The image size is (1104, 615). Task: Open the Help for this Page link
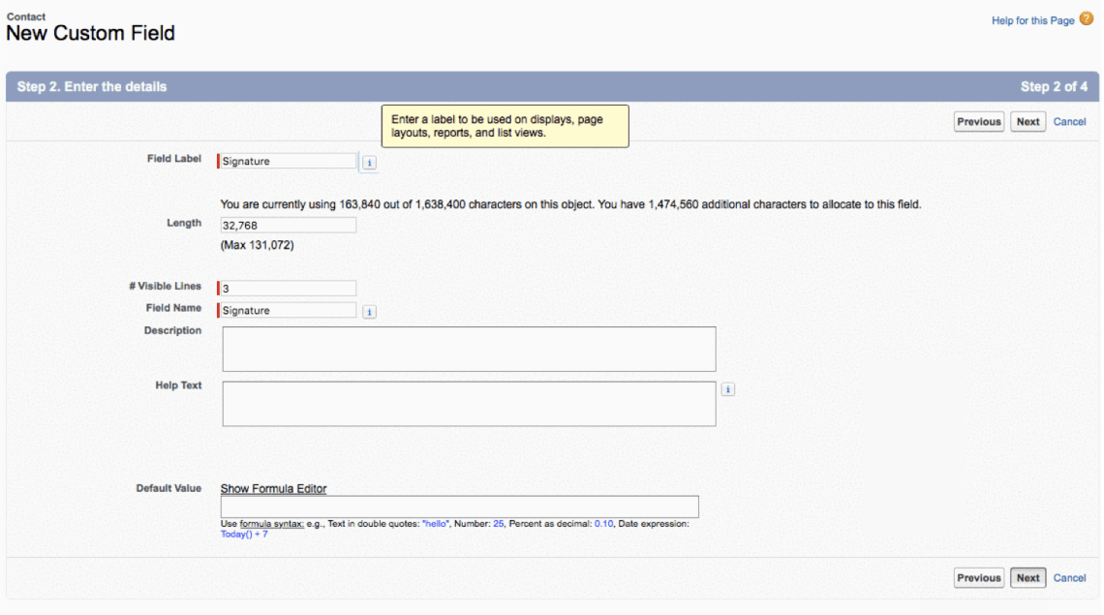pos(1032,20)
